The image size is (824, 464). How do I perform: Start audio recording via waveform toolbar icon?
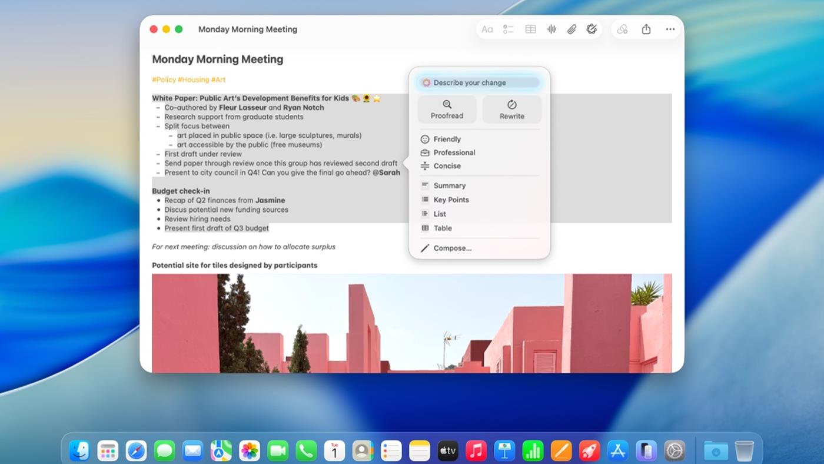click(x=551, y=29)
